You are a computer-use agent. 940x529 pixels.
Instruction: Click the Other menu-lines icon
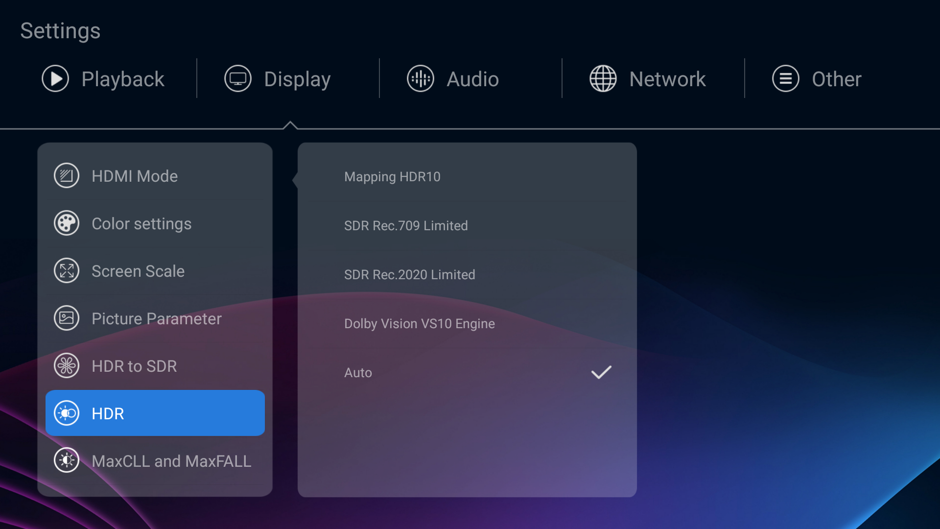tap(786, 79)
